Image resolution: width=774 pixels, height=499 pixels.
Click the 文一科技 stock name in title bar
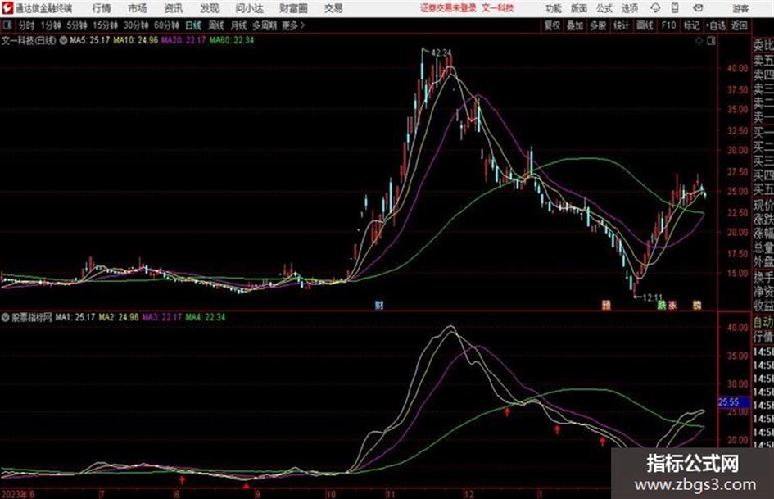pyautogui.click(x=498, y=8)
